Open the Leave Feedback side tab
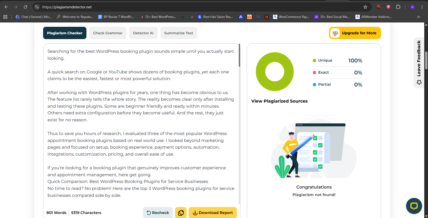This screenshot has width=428, height=218. point(419,63)
